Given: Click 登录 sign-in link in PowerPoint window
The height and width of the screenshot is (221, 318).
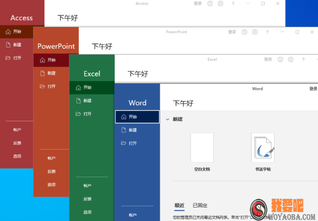Looking at the screenshot, I should pos(232,32).
